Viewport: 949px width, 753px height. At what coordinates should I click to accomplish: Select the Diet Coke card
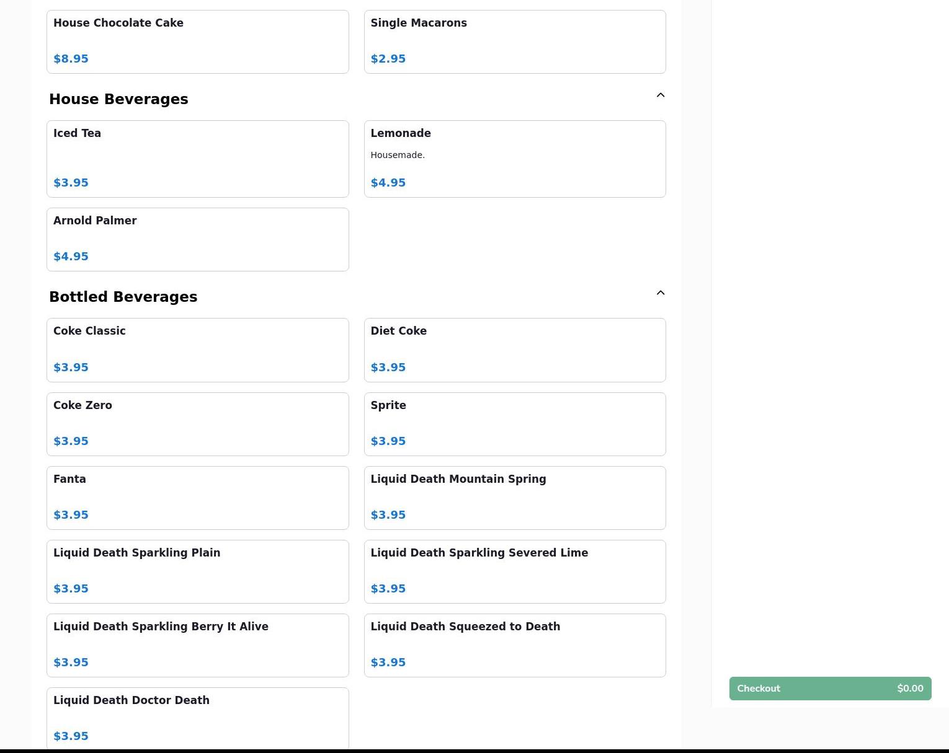(514, 350)
